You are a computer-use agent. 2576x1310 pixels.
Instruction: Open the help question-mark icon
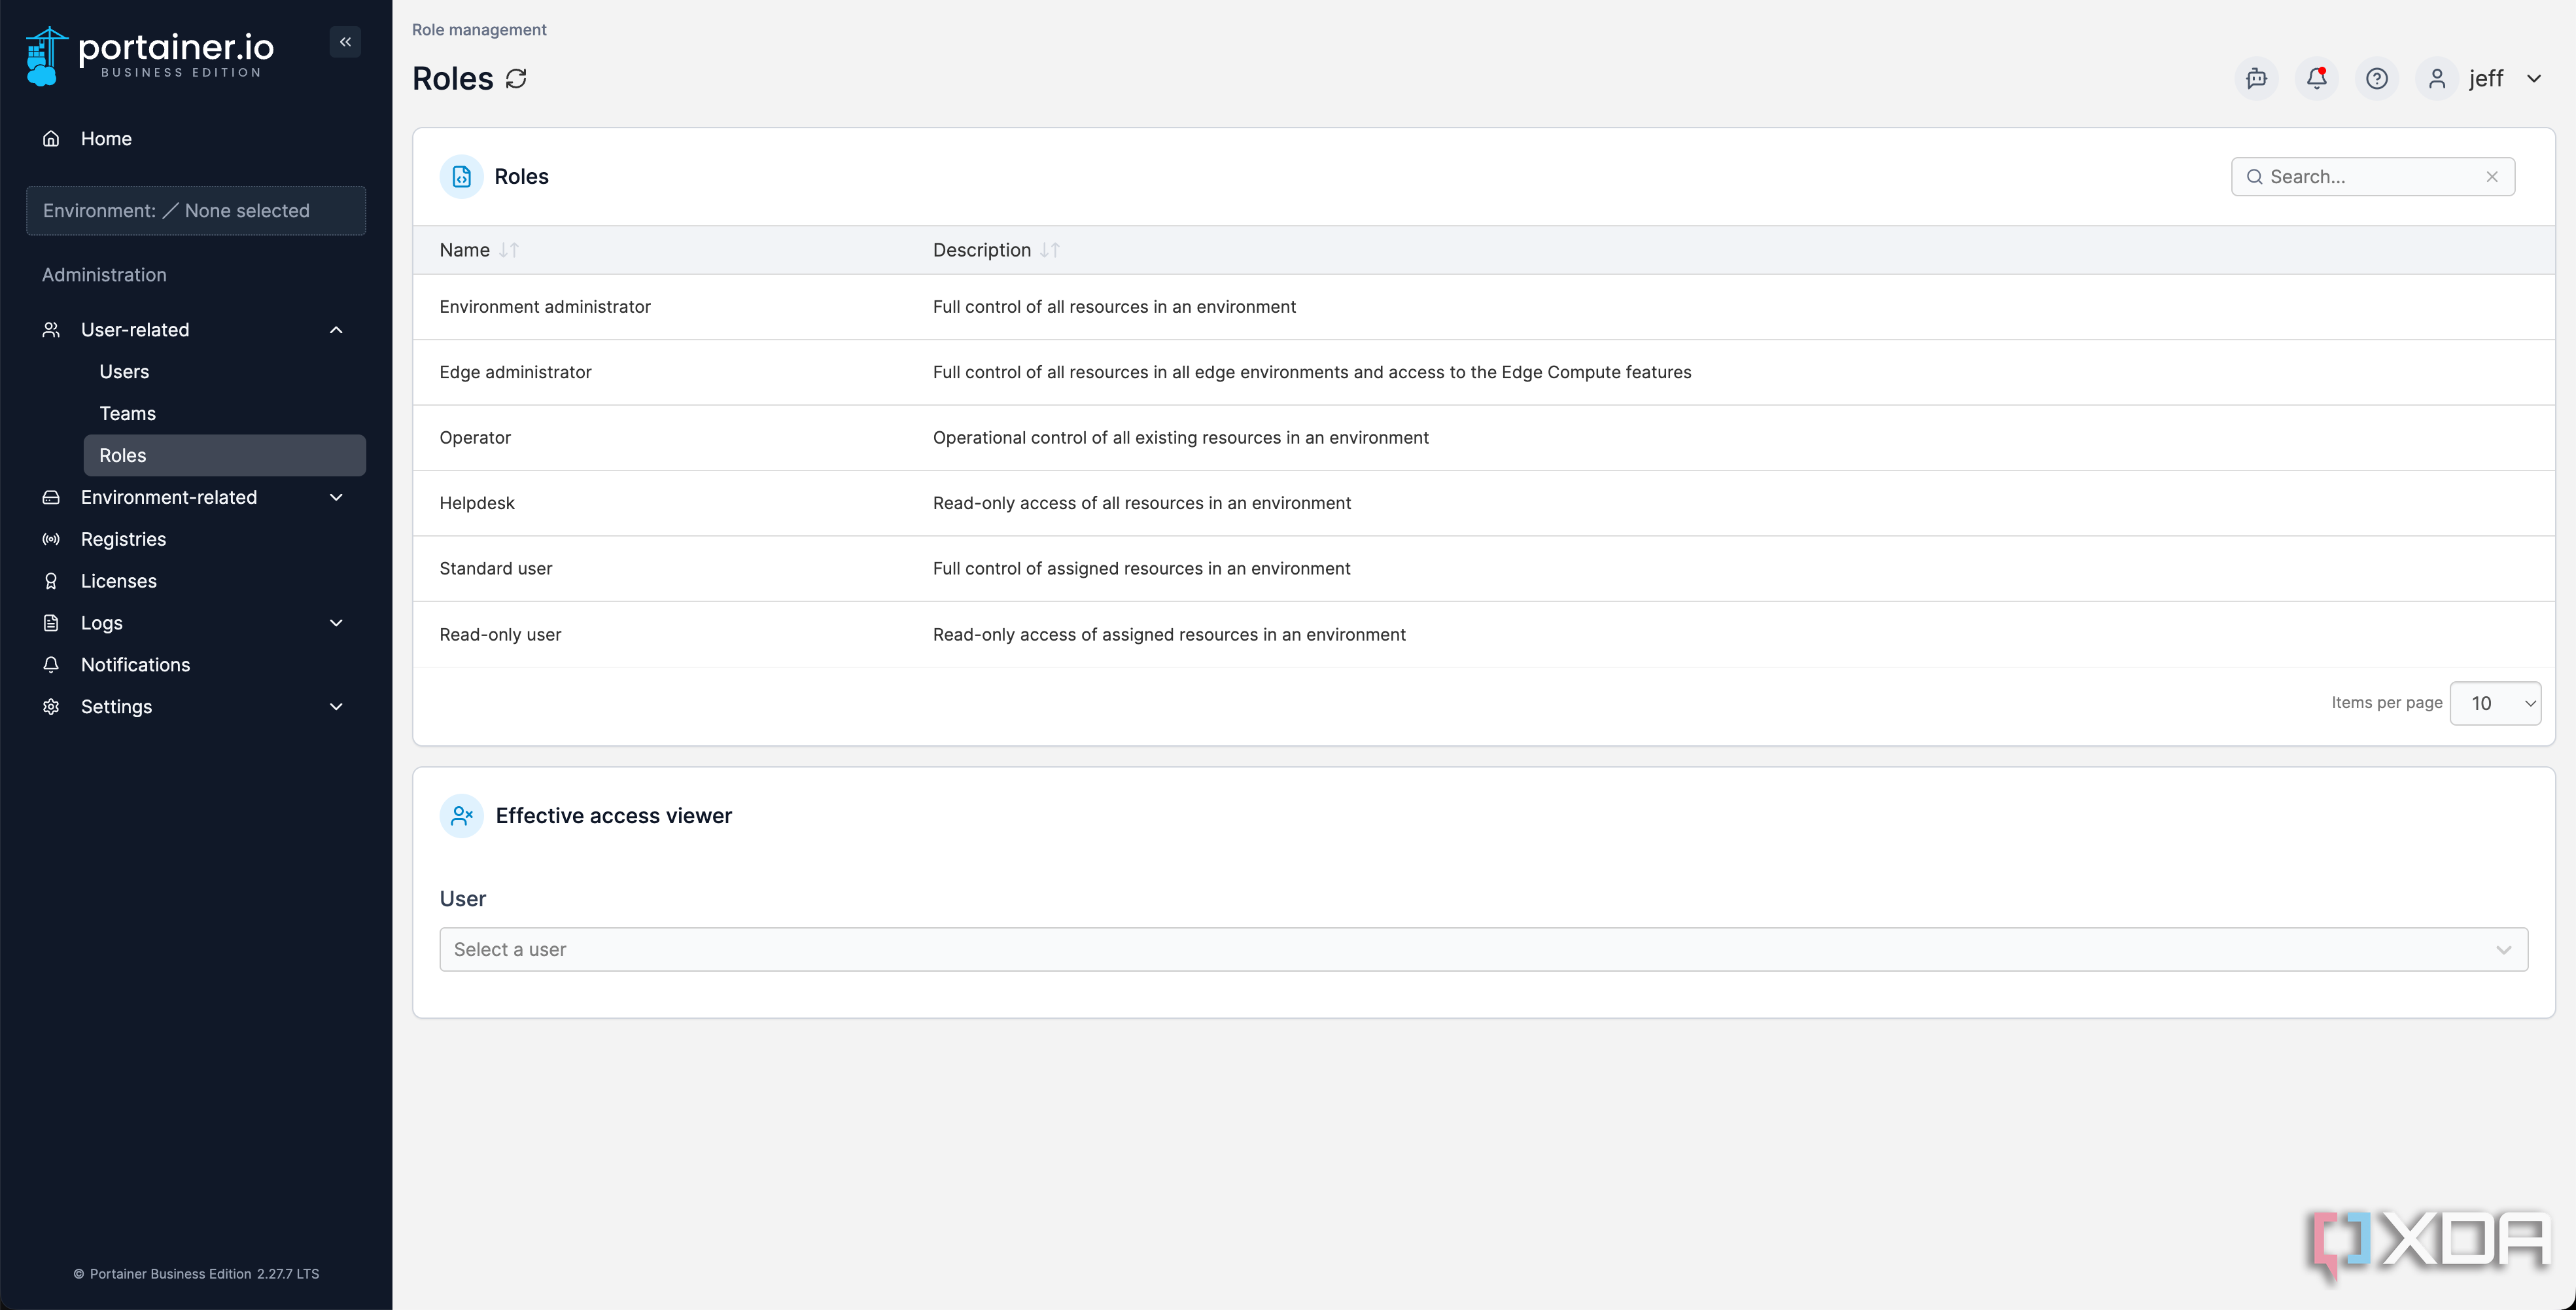pyautogui.click(x=2377, y=78)
